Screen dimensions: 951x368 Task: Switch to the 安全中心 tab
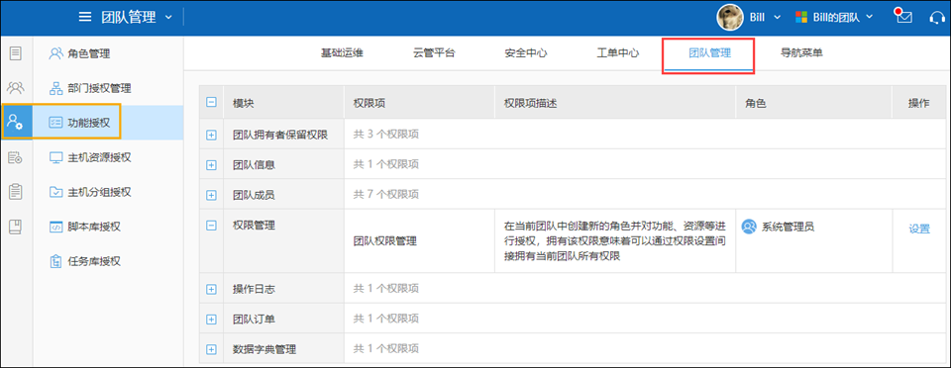point(526,53)
